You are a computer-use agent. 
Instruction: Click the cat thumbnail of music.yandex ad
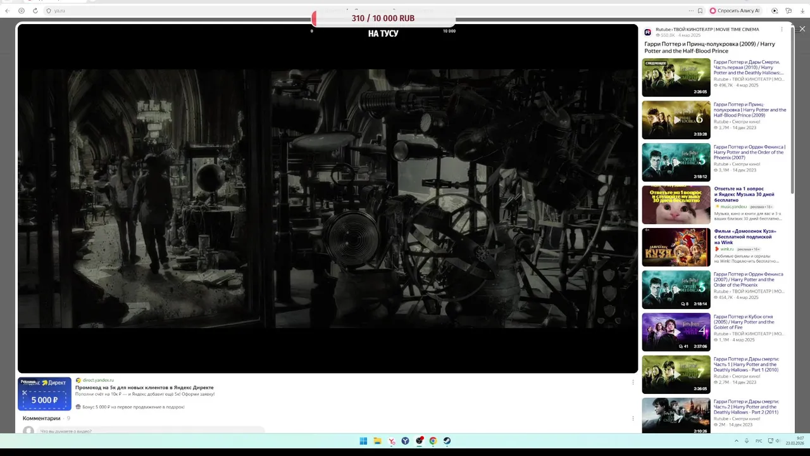(x=676, y=205)
